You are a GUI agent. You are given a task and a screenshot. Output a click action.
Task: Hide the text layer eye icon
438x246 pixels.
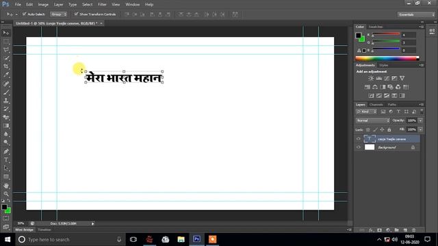[359, 139]
